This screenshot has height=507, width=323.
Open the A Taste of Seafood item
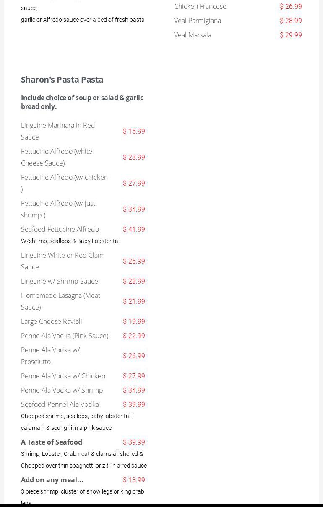[52, 442]
